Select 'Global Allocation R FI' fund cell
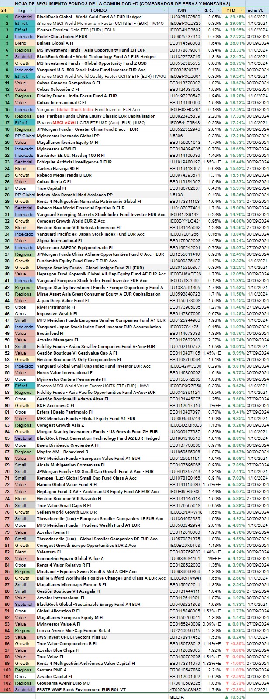This screenshot has height=699, width=269. click(101, 611)
